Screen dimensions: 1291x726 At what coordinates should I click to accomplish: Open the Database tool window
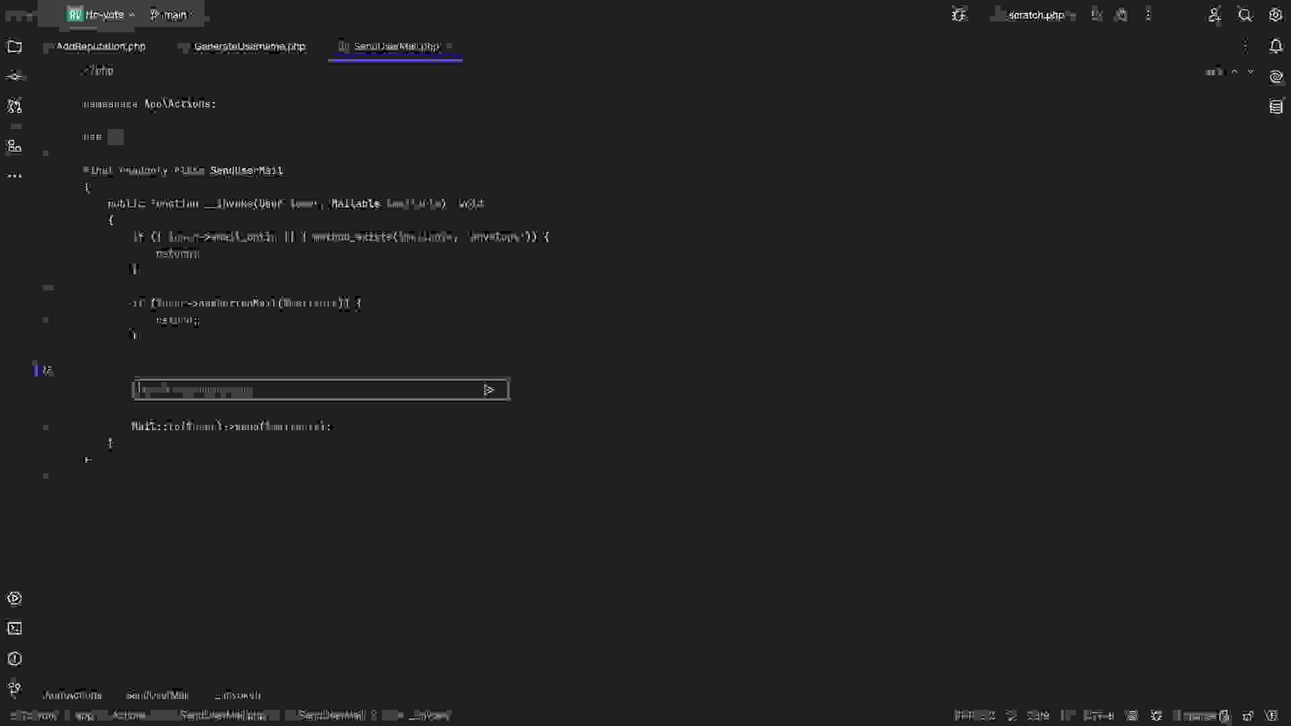pyautogui.click(x=1276, y=106)
